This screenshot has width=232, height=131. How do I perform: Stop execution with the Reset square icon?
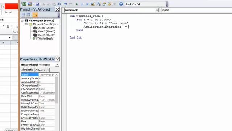[x=87, y=4]
